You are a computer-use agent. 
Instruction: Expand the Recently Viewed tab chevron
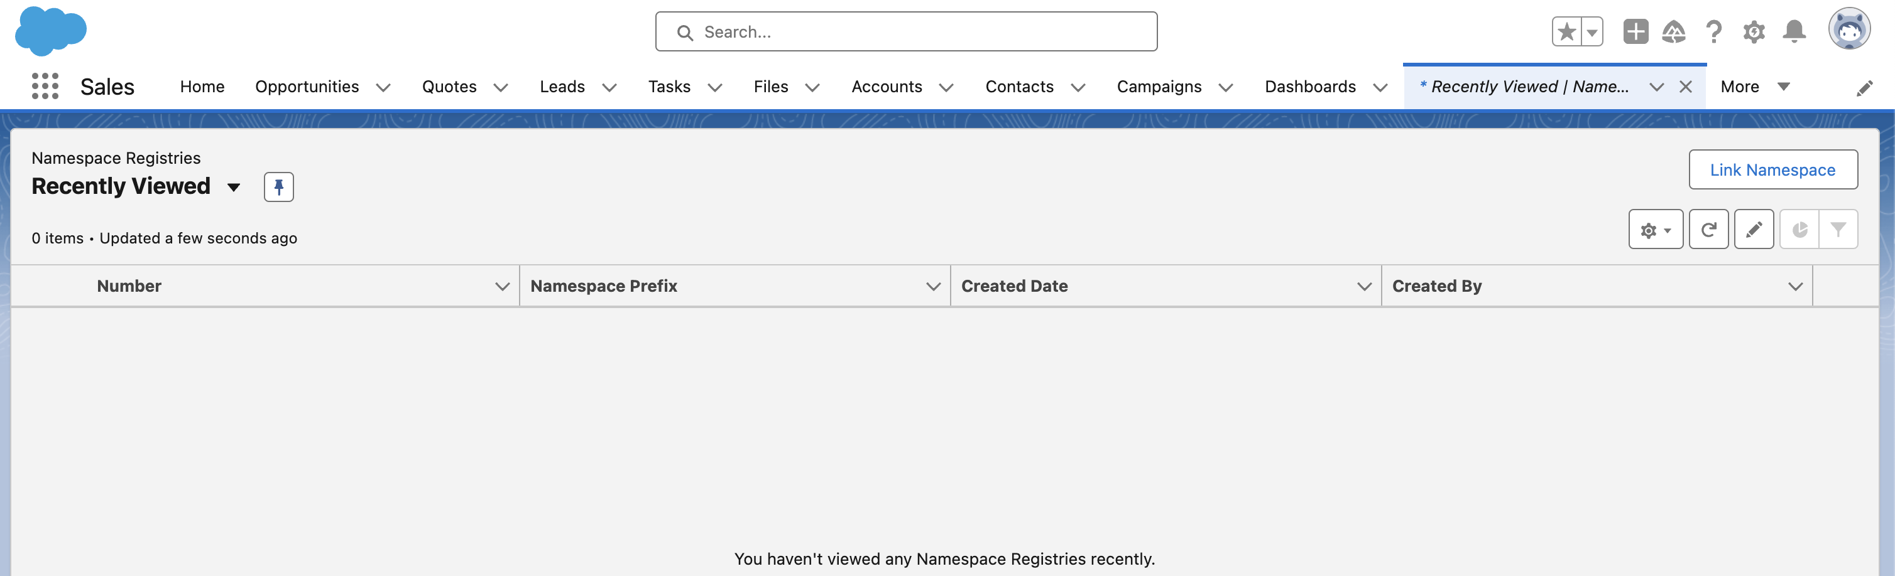[1656, 87]
